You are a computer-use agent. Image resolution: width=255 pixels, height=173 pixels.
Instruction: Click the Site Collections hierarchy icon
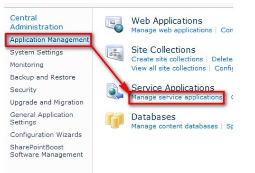[x=114, y=53]
